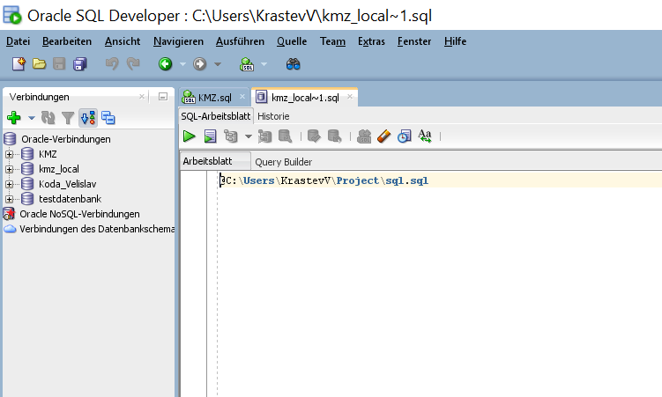This screenshot has width=662, height=397.
Task: Open dropdown arrow beside New Connection plus
Action: click(32, 117)
